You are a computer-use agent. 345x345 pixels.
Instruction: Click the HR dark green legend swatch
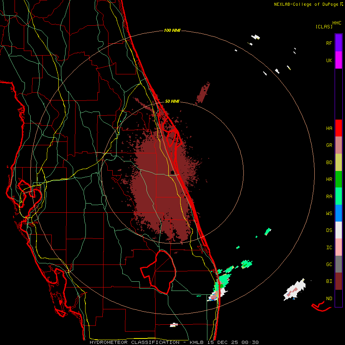338,179
